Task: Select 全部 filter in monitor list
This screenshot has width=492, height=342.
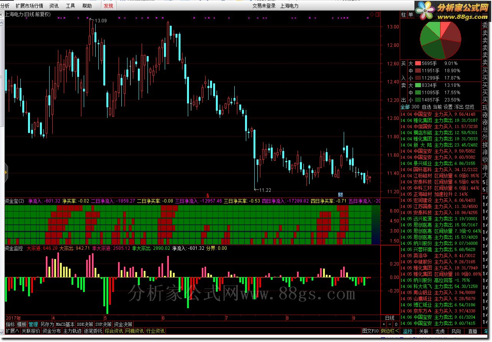Action: [405, 107]
